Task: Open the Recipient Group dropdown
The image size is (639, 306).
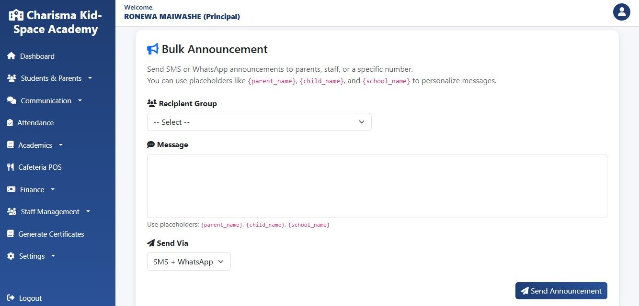Action: tap(259, 122)
